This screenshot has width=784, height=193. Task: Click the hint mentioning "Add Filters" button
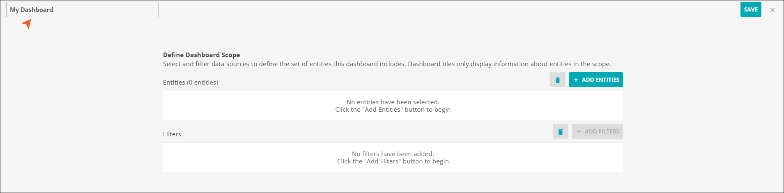[393, 161]
